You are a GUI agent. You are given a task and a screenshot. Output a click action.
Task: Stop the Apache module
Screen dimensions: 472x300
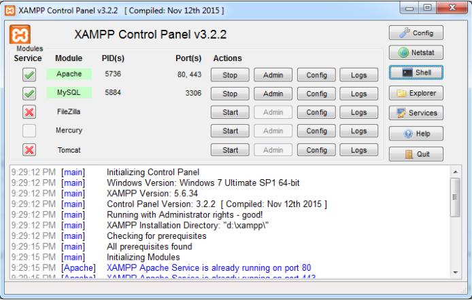point(230,75)
